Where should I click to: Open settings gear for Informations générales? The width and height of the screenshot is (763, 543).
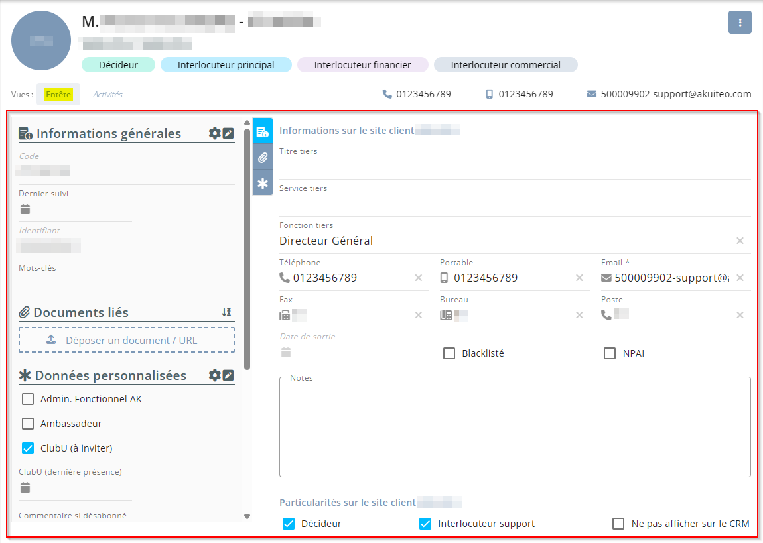click(x=214, y=133)
